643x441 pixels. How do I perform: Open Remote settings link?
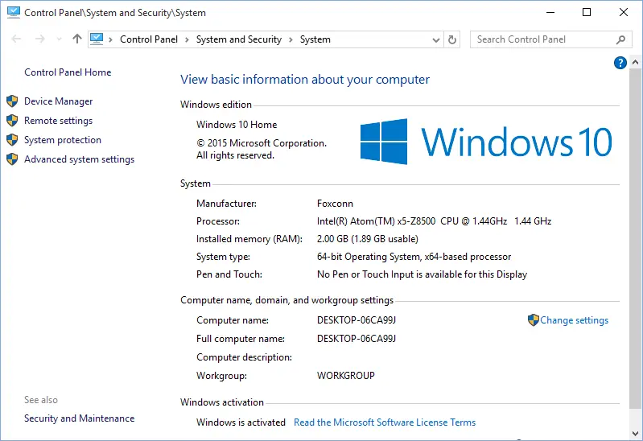click(x=58, y=121)
